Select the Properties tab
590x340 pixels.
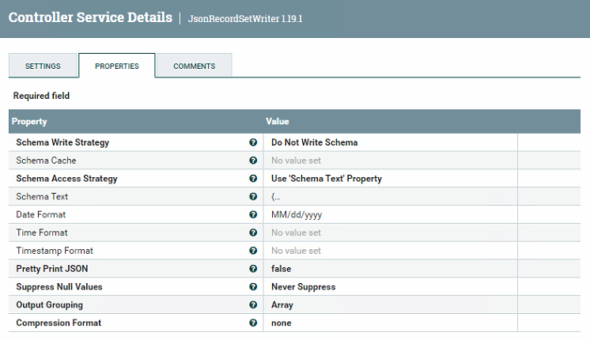[117, 66]
